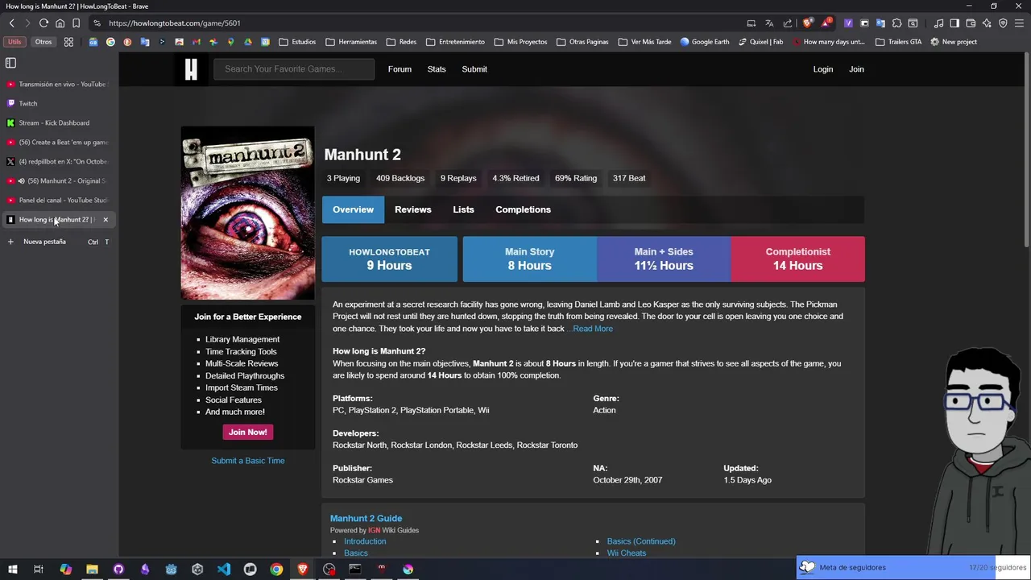Image resolution: width=1031 pixels, height=580 pixels.
Task: Open File Explorer from taskbar
Action: coord(92,570)
